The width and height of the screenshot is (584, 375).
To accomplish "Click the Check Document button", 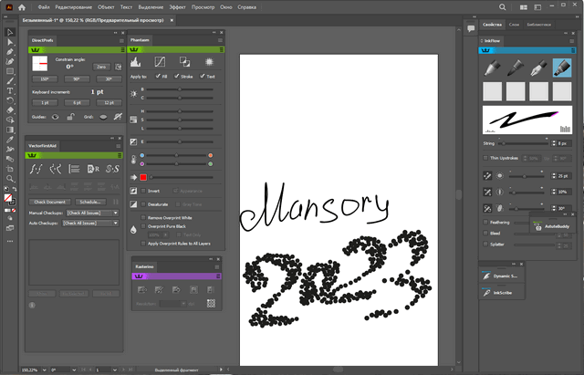I will (x=50, y=202).
